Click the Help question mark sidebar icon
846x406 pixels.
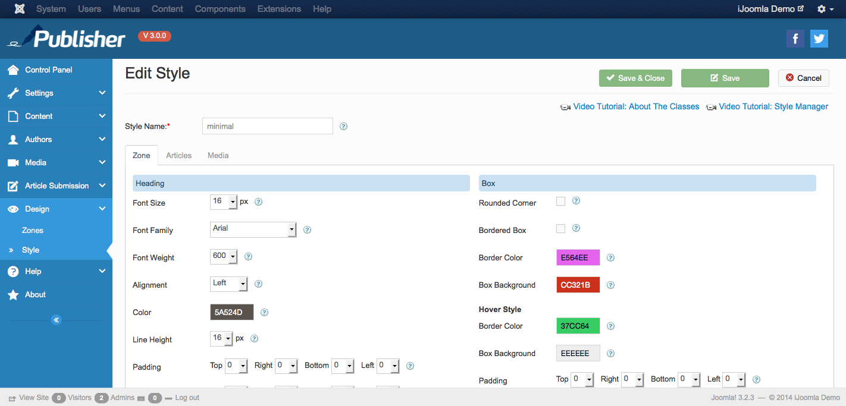pyautogui.click(x=13, y=271)
